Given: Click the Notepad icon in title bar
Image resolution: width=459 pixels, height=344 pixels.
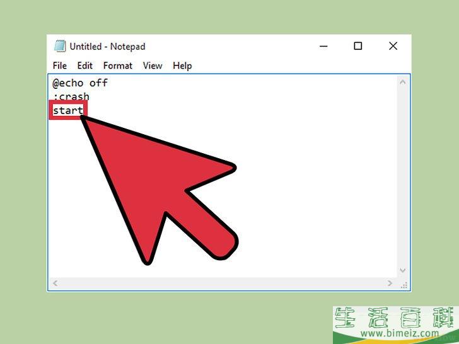Looking at the screenshot, I should 60,46.
